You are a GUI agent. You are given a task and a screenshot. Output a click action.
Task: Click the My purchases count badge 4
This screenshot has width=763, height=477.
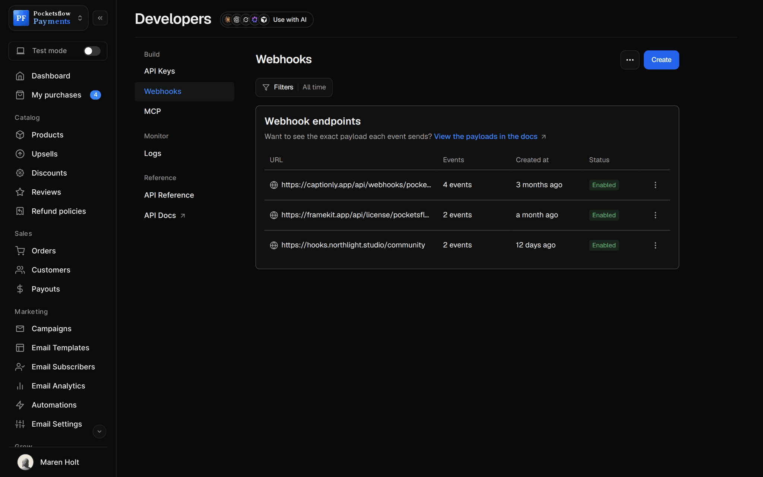96,95
